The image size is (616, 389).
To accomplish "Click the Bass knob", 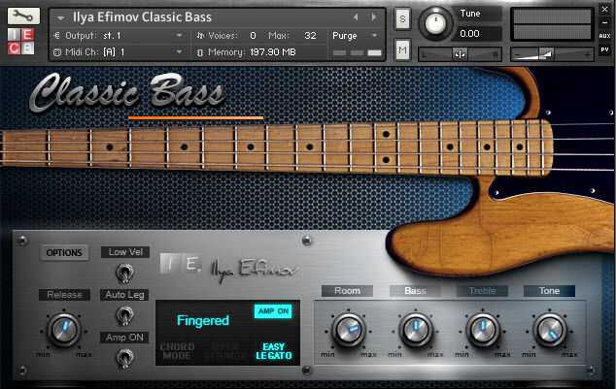I will coord(416,330).
